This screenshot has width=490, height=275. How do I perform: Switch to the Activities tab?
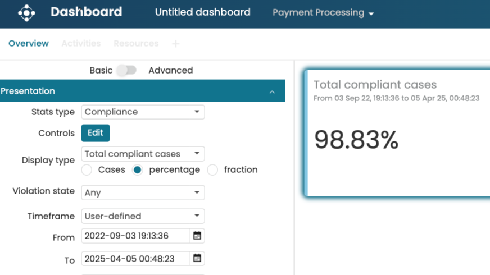[81, 44]
